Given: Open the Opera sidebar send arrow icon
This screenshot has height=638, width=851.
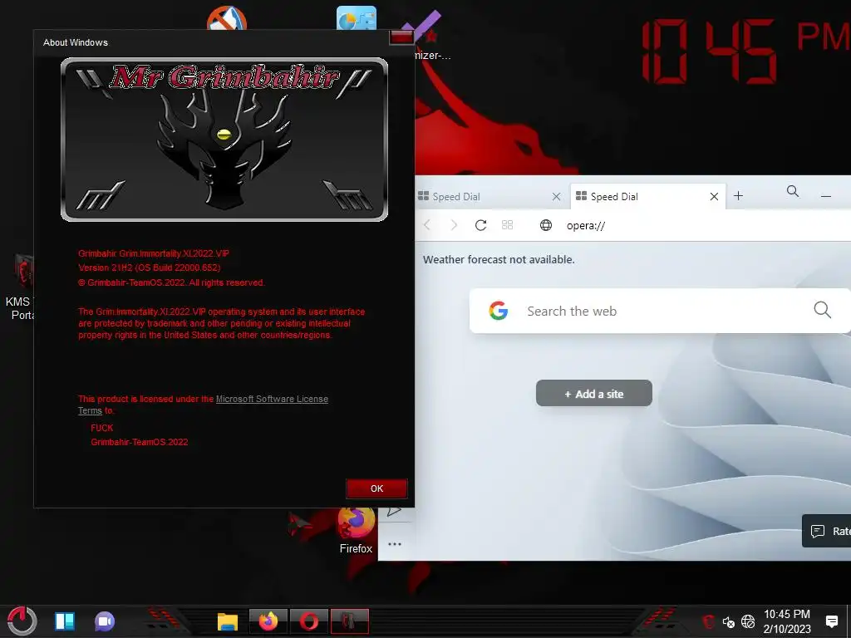Looking at the screenshot, I should [x=395, y=511].
